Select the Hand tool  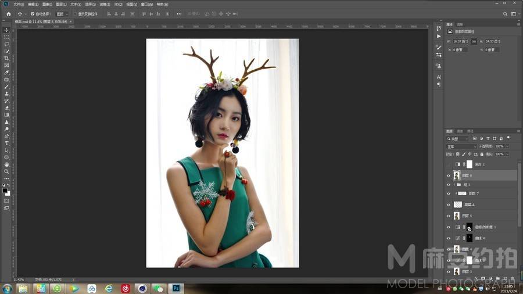click(6, 164)
